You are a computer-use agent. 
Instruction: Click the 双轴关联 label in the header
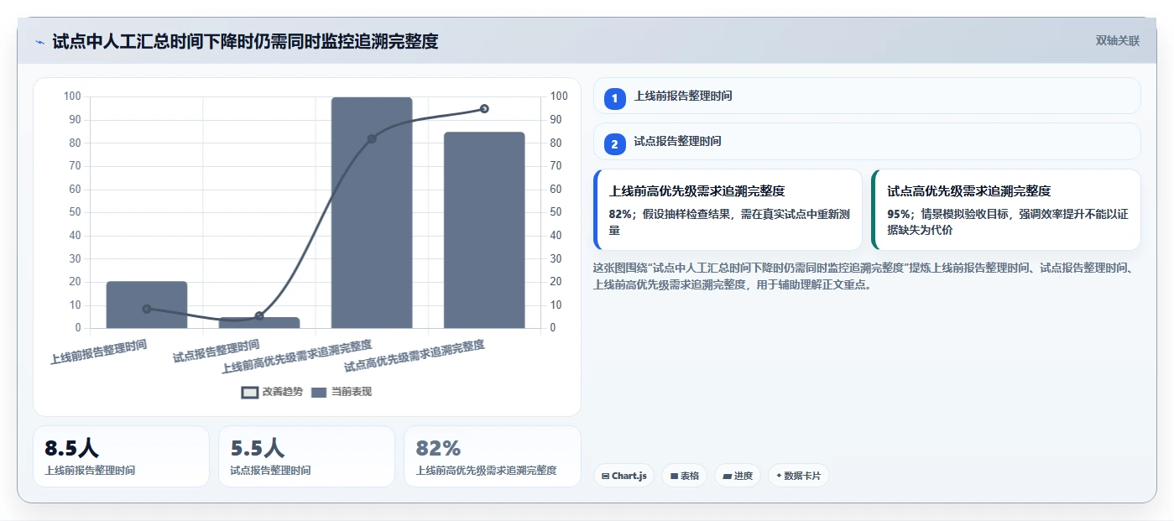(1117, 41)
